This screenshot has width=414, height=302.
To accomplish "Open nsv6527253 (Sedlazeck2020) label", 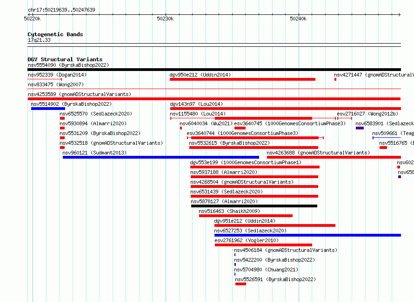I will [250, 231].
